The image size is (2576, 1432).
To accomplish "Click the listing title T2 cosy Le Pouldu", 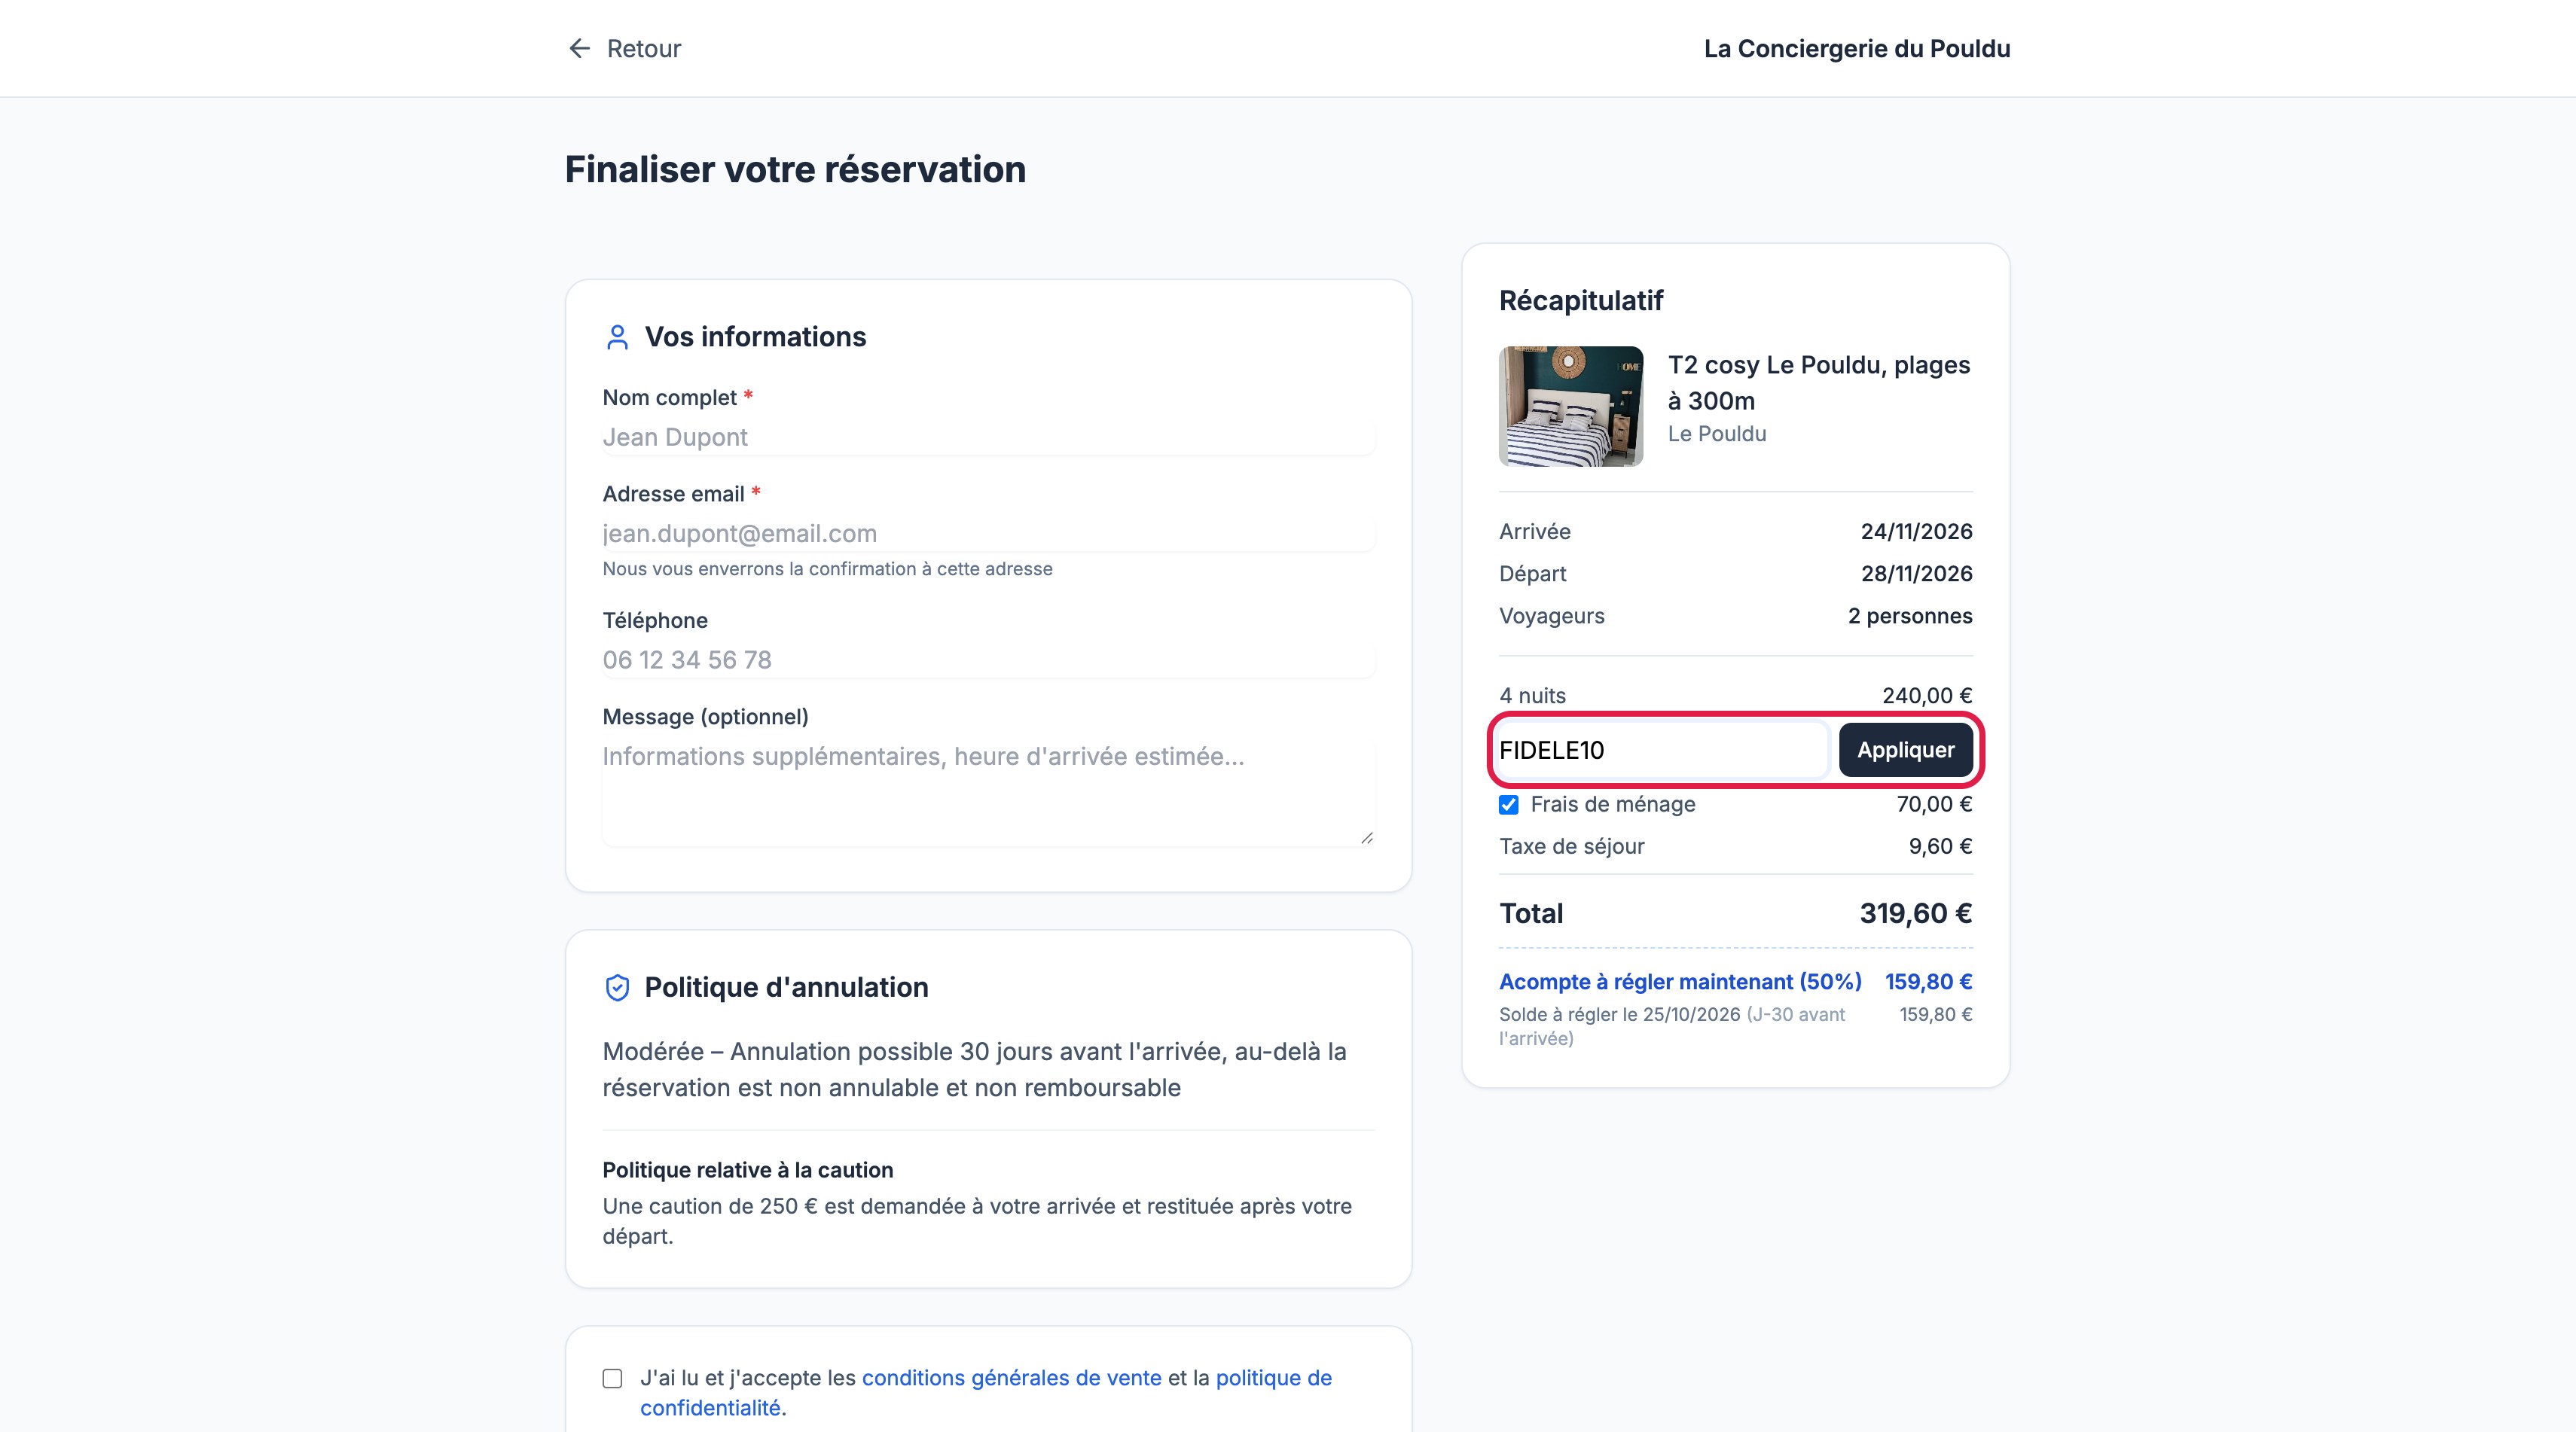I will point(1818,382).
